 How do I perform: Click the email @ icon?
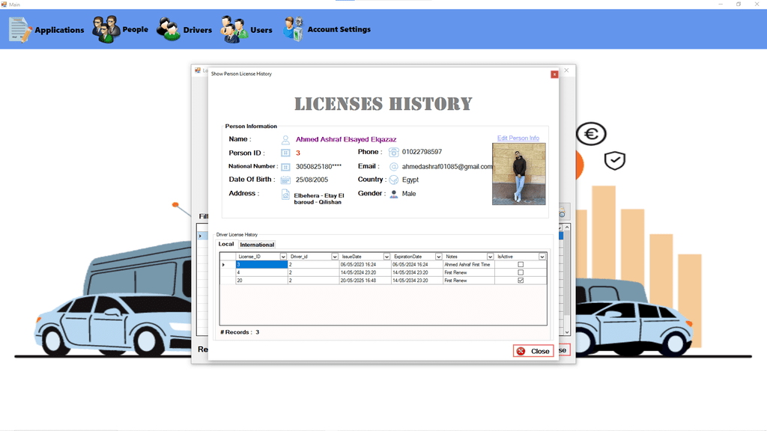tap(393, 166)
